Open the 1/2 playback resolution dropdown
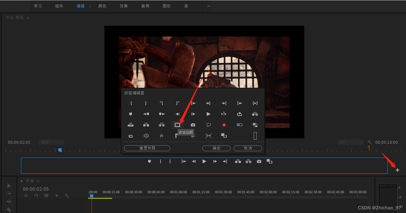406x213 pixels. (x=351, y=142)
